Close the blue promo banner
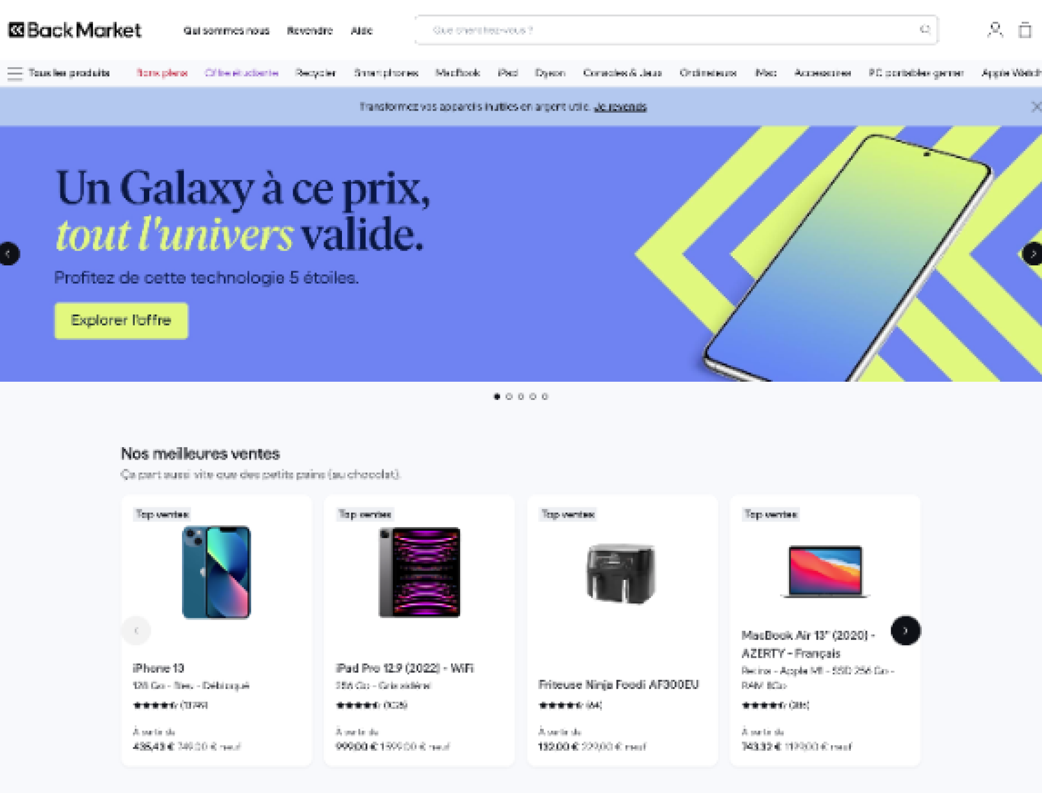Screen dimensions: 1042x793 click(1036, 107)
